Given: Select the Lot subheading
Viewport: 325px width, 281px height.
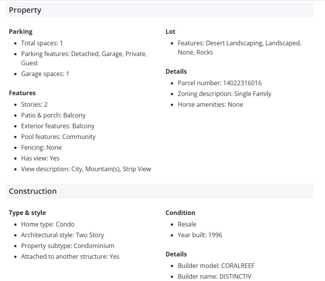Looking at the screenshot, I should pos(170,31).
